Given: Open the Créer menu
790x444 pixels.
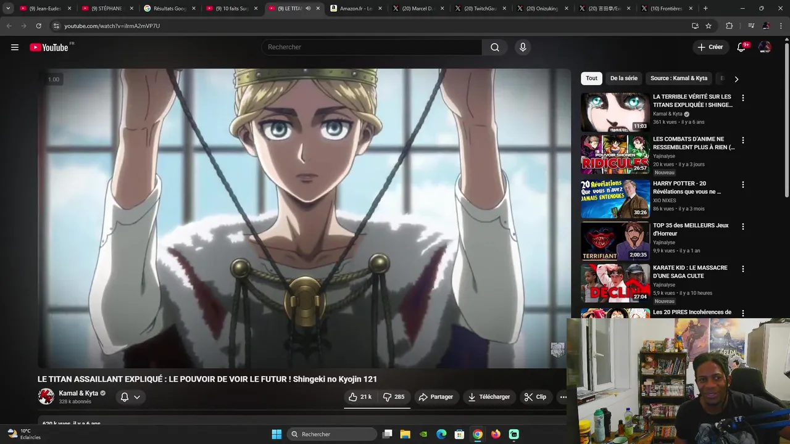Looking at the screenshot, I should pos(710,47).
